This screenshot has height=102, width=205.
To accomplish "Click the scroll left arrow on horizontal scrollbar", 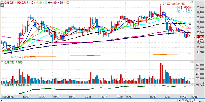I will [1, 100].
